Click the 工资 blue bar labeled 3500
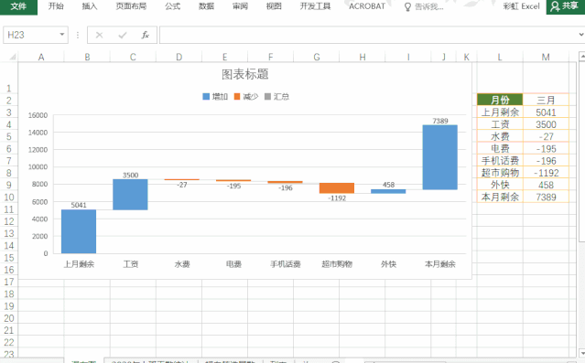585x363 pixels. [130, 195]
